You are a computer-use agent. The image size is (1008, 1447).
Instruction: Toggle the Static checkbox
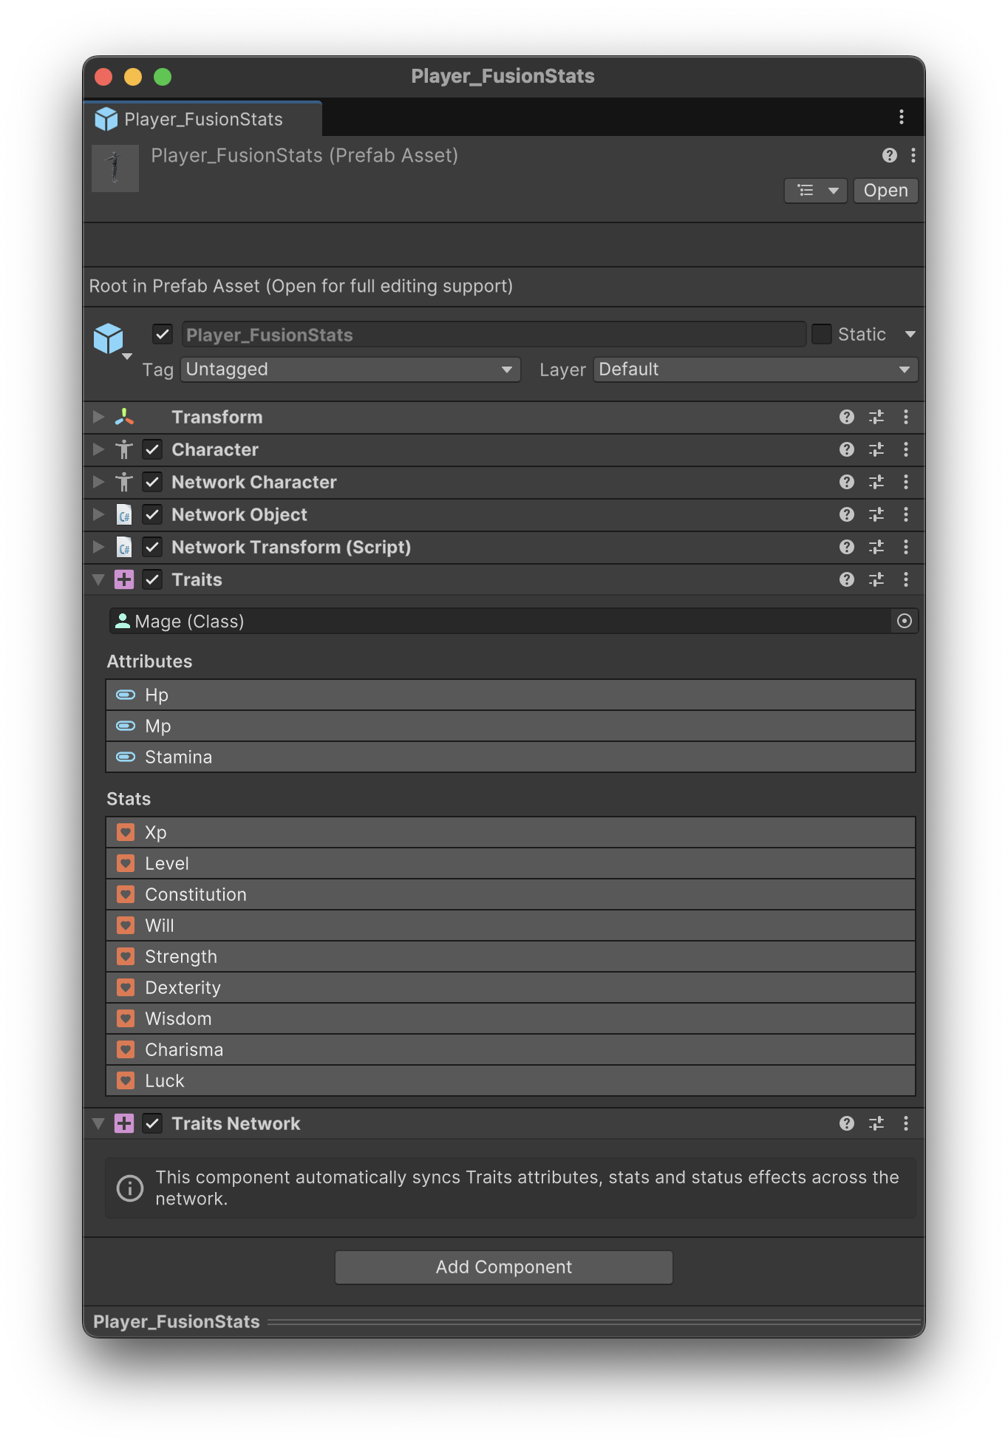click(821, 334)
